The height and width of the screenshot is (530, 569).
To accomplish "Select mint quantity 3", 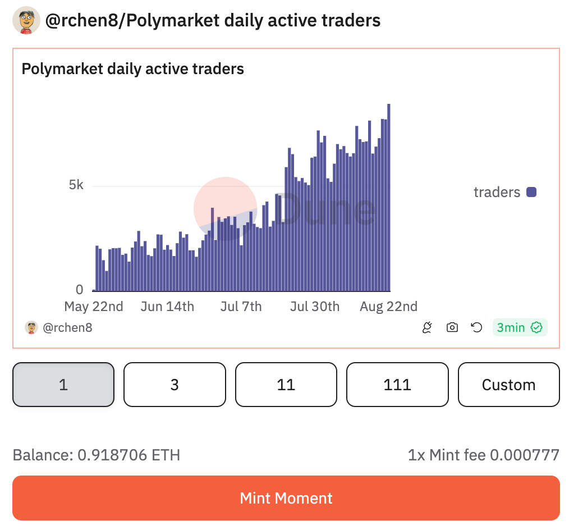I will (x=175, y=385).
